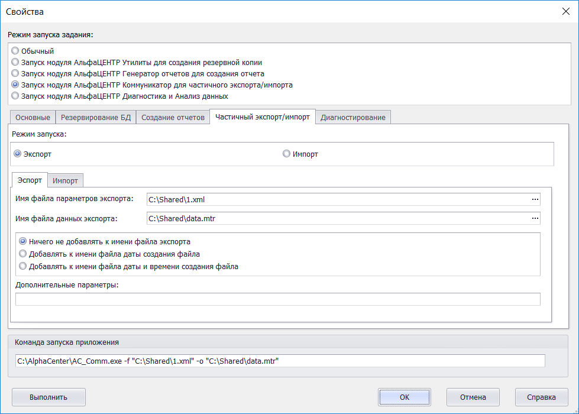Open the Основные tab

tap(33, 117)
